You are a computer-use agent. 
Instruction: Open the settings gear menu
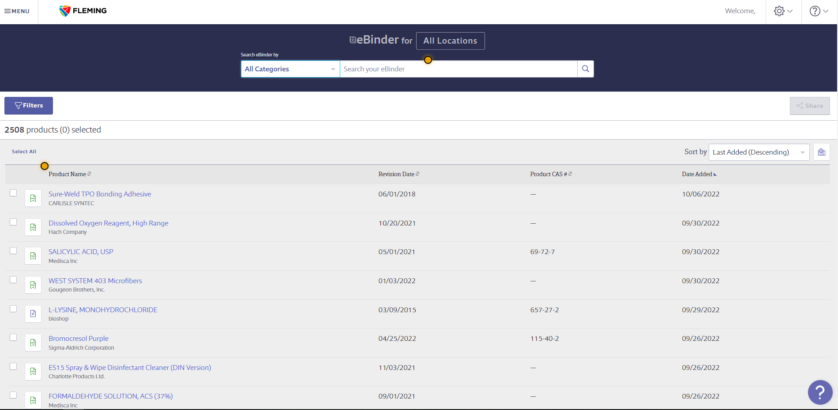click(783, 11)
